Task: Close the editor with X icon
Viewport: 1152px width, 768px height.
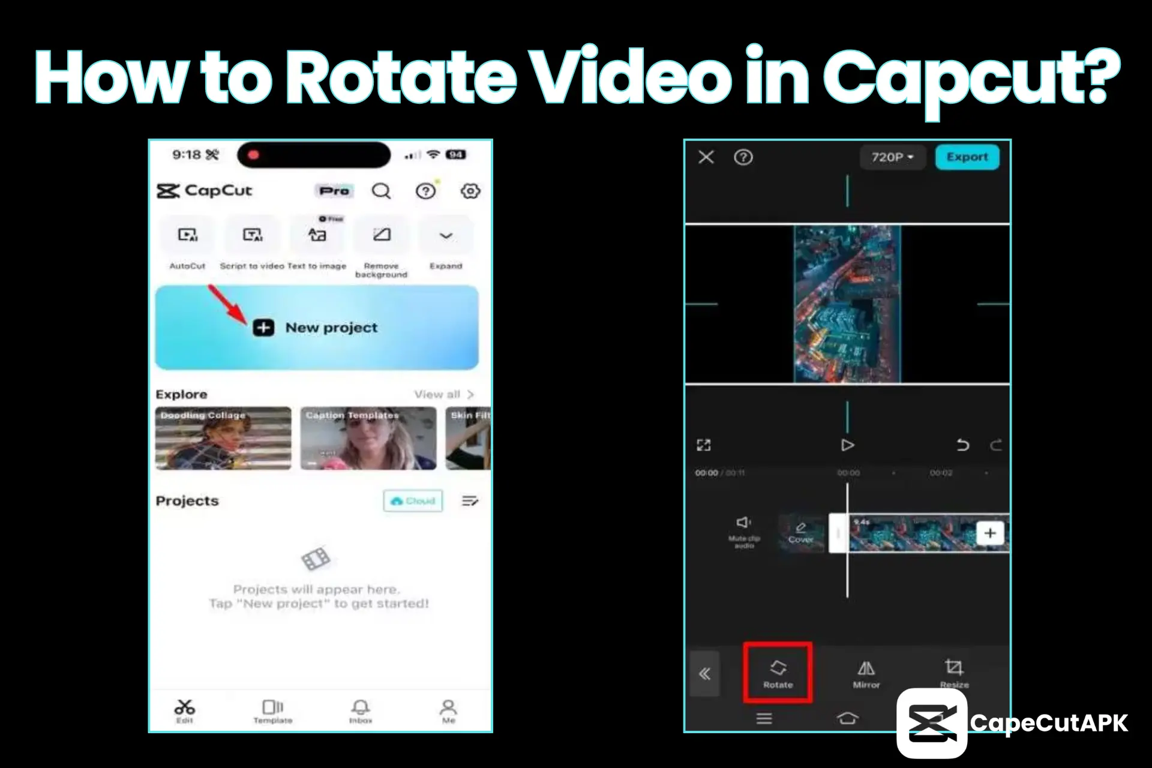Action: [706, 157]
